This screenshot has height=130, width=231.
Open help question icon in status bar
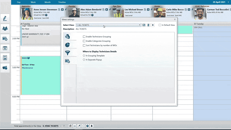coord(87,126)
